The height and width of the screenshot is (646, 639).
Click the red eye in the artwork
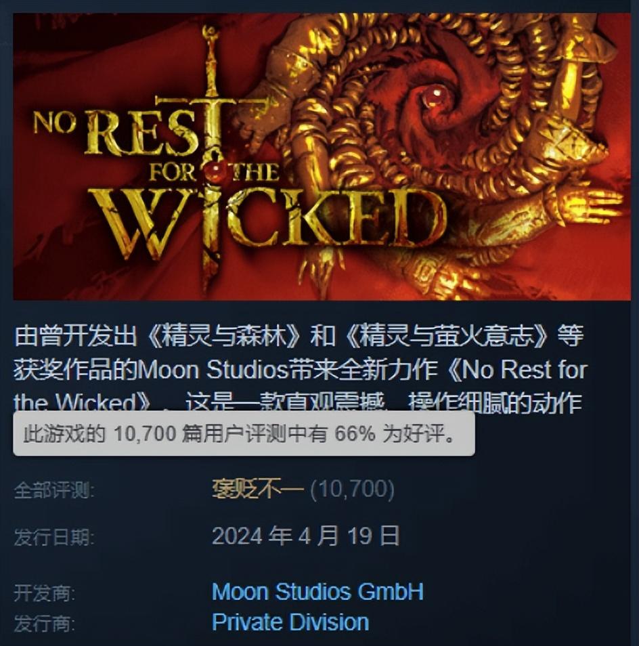[433, 97]
